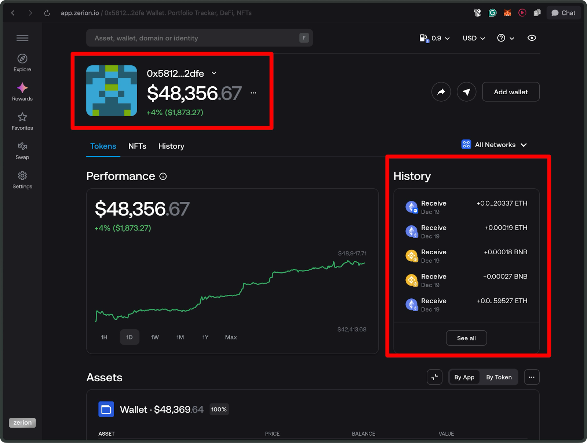The image size is (587, 443).
Task: Open the History tab
Action: [x=171, y=146]
